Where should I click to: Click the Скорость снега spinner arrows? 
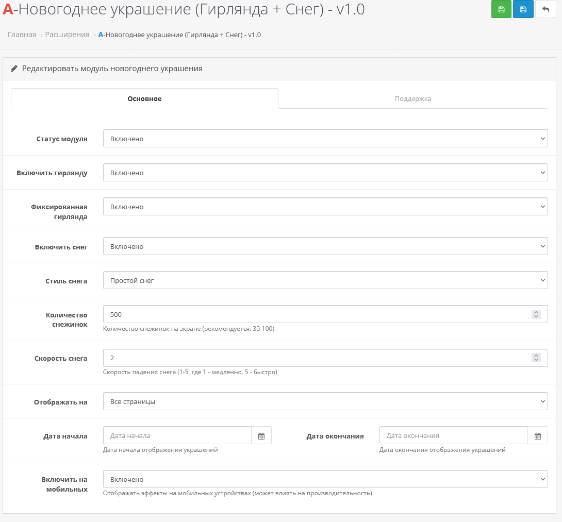tap(536, 358)
